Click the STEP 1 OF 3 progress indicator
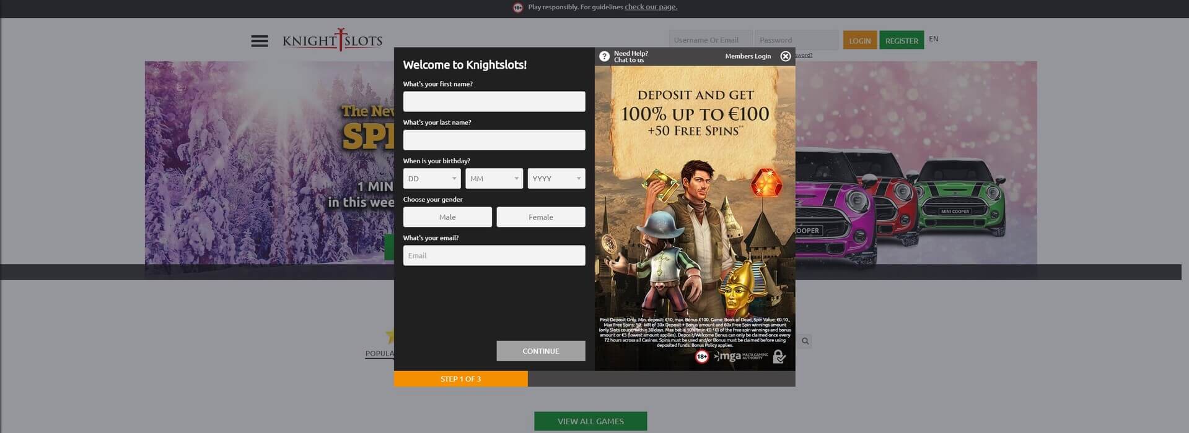Viewport: 1189px width, 433px height. pos(460,379)
